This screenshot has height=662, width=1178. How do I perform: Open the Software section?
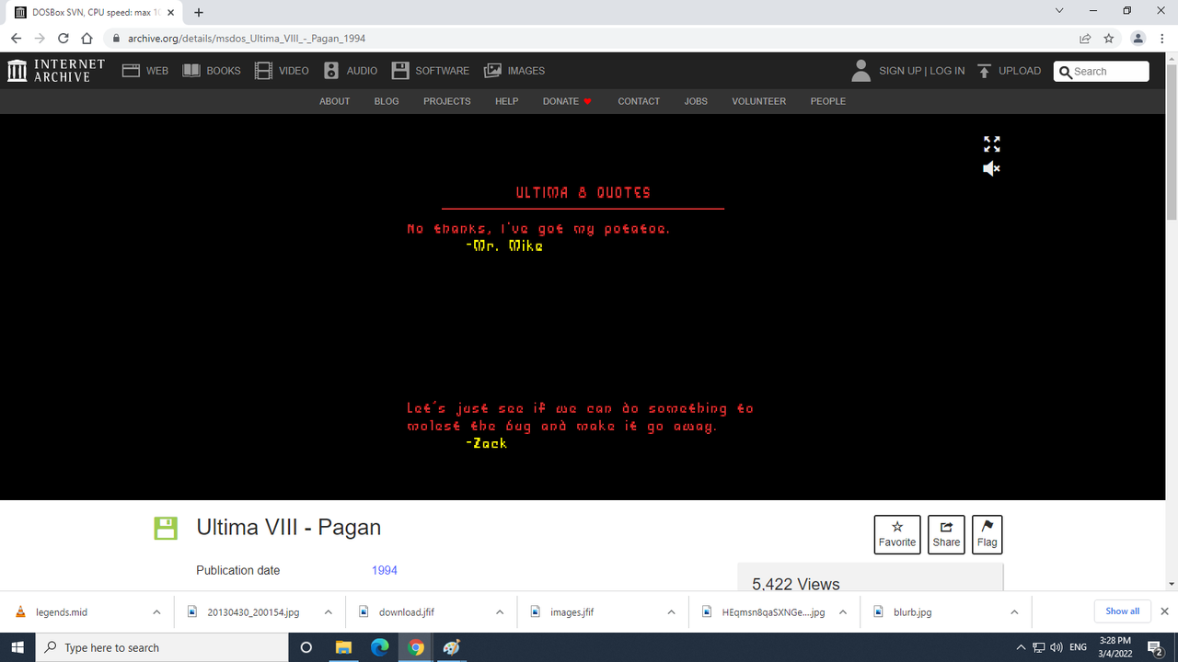point(430,71)
